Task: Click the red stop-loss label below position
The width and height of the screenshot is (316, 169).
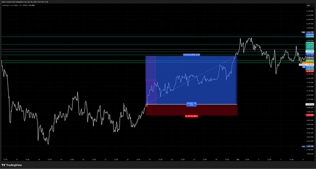Action: (x=191, y=116)
